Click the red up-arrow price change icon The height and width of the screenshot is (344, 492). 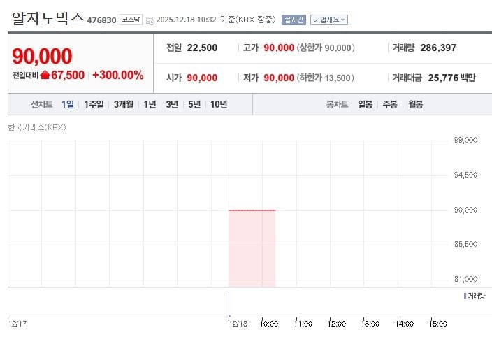pos(45,75)
